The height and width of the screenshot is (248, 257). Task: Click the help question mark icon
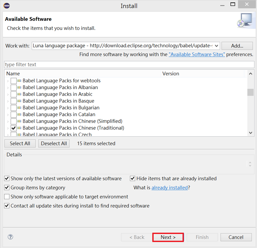[10, 237]
